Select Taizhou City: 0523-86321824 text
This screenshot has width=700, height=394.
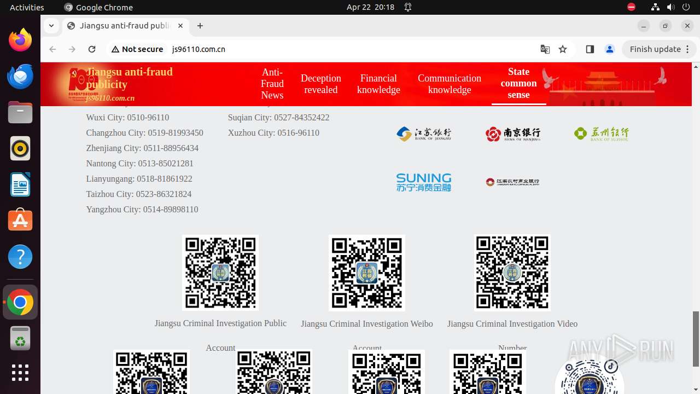[x=138, y=194]
